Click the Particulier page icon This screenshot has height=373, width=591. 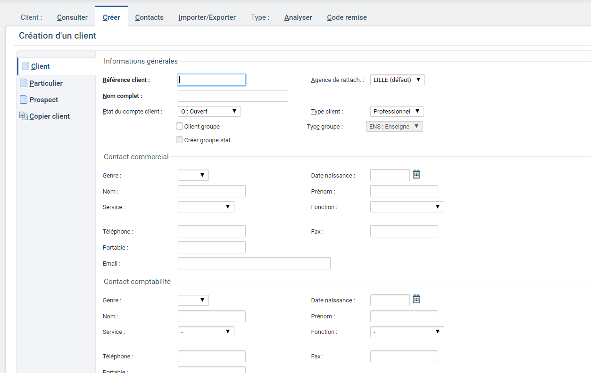pos(24,83)
